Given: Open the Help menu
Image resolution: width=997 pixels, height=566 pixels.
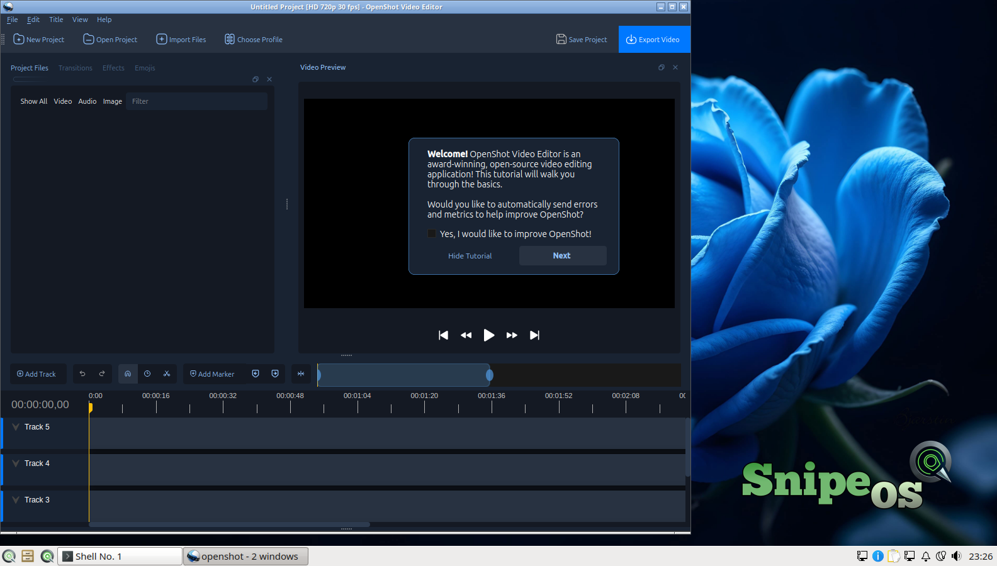Looking at the screenshot, I should [104, 19].
